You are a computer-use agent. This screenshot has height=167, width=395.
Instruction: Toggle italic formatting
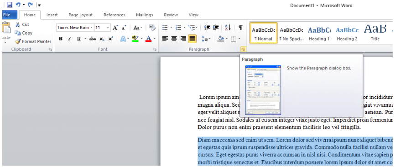click(x=69, y=39)
